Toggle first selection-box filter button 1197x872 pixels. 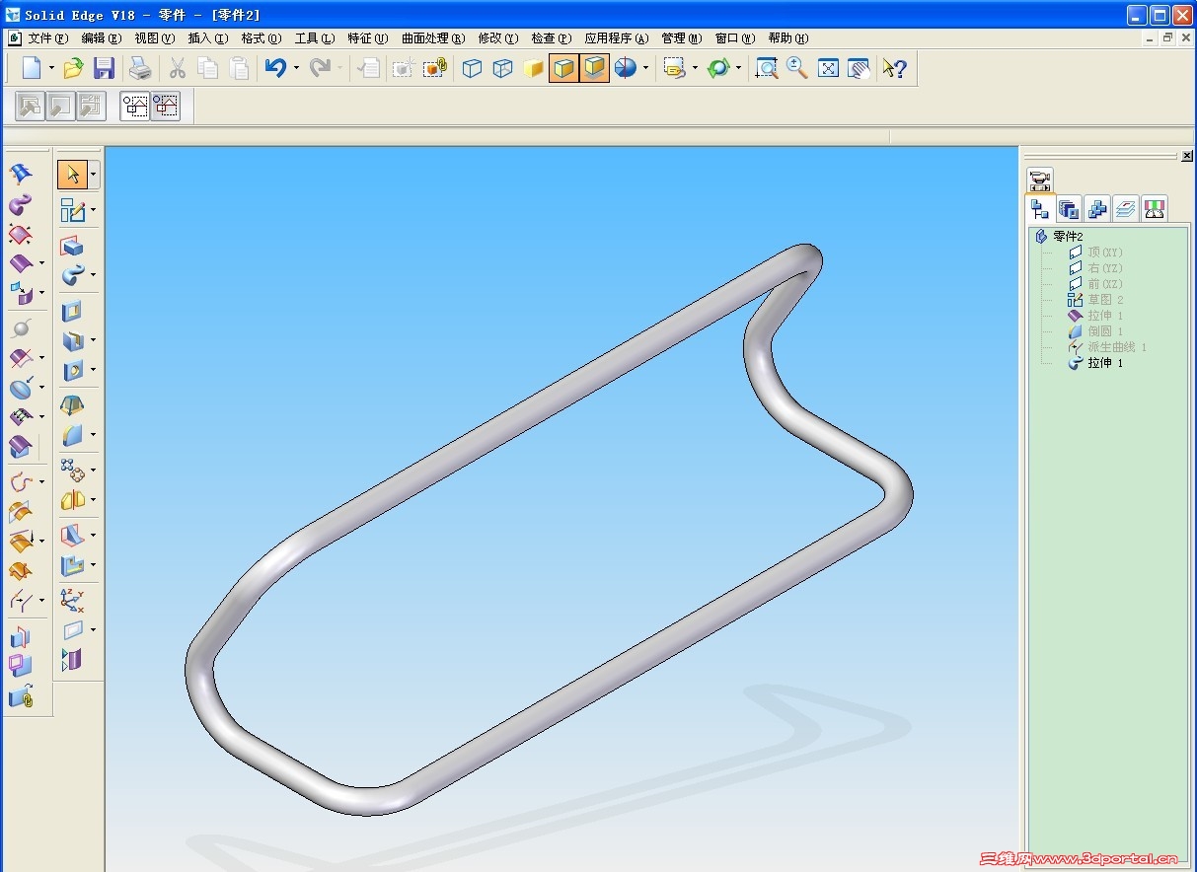(x=135, y=106)
